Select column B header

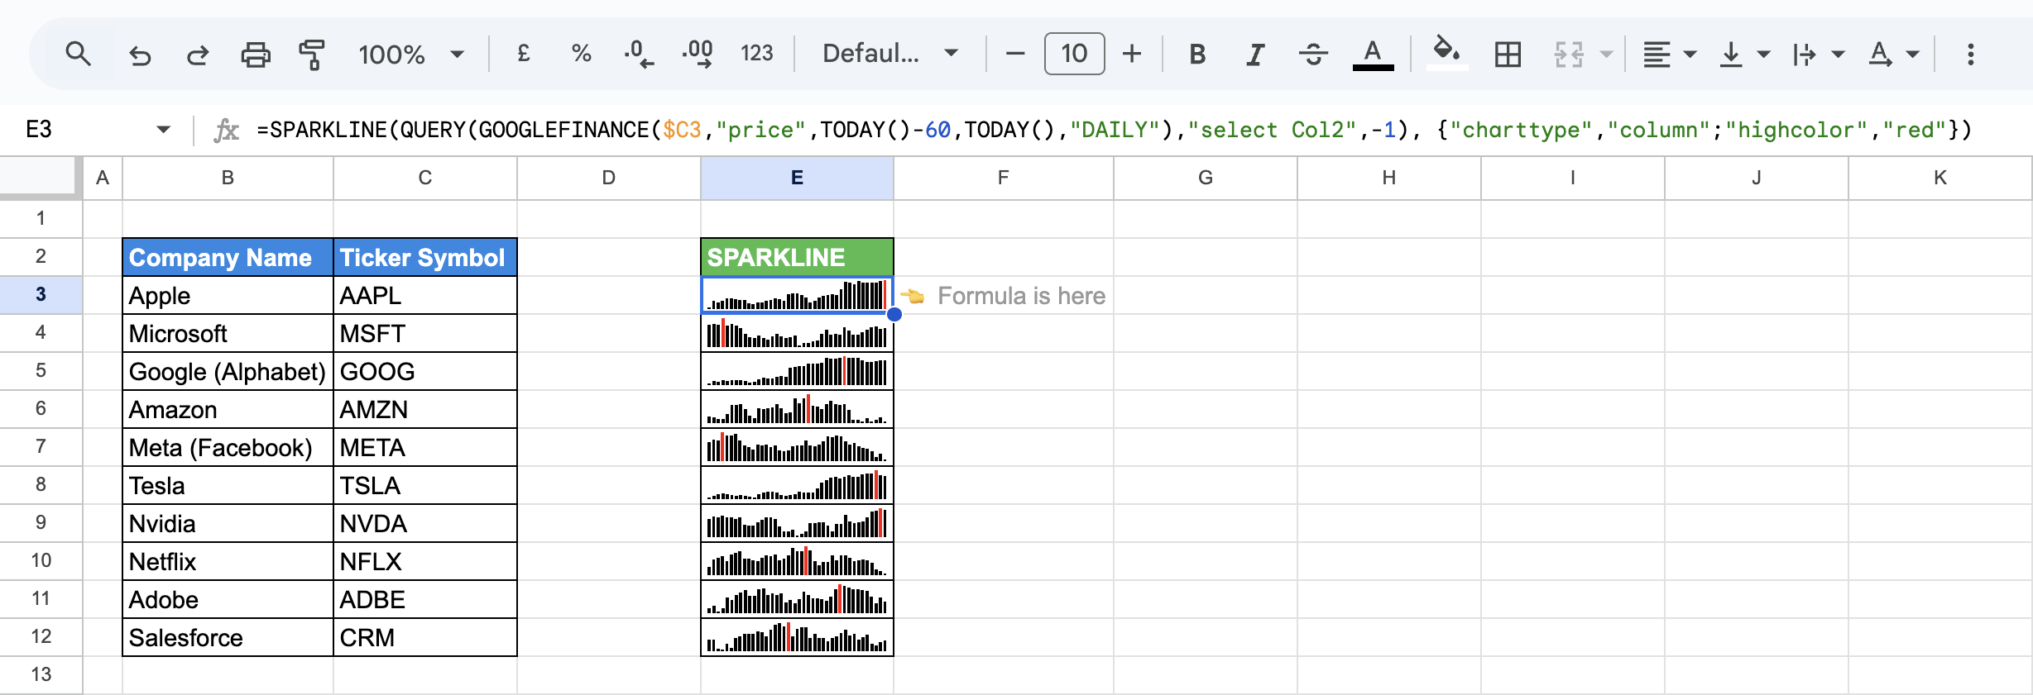(x=228, y=178)
